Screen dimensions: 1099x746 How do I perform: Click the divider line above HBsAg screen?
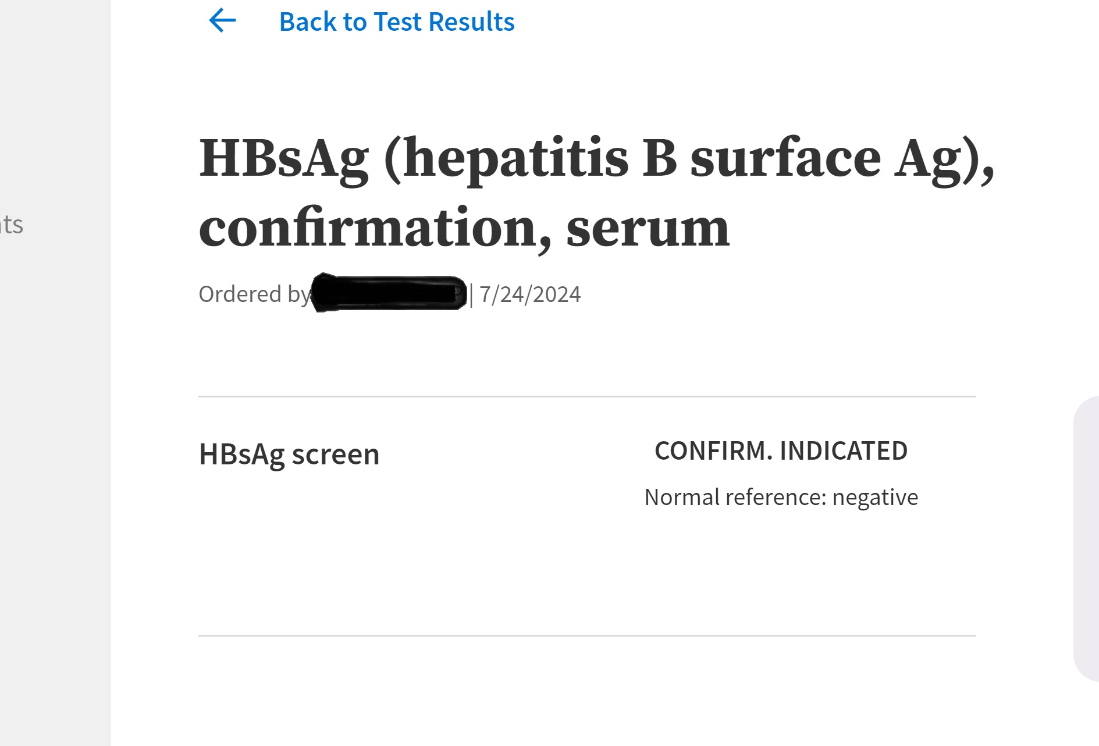[x=586, y=397]
